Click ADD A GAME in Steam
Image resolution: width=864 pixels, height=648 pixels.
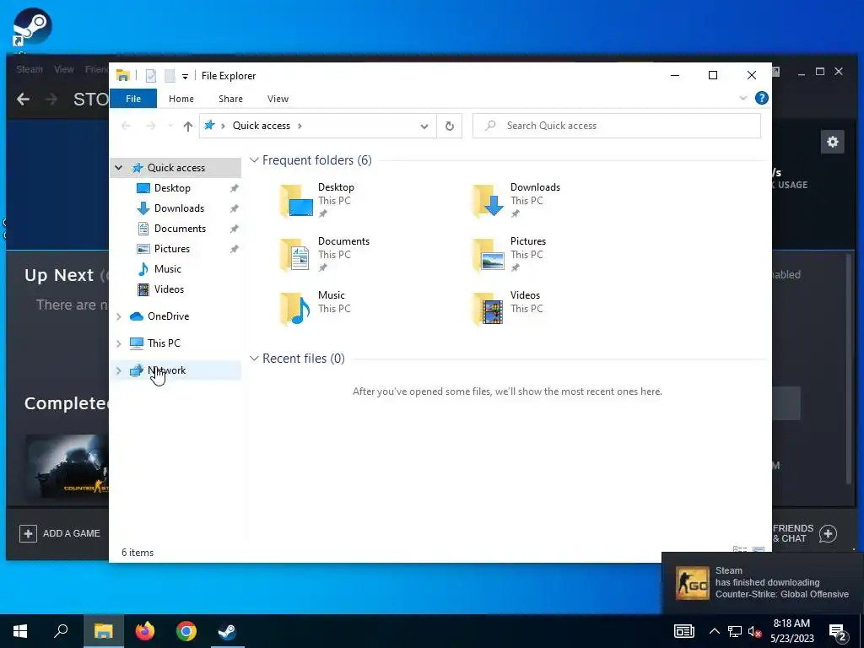60,533
